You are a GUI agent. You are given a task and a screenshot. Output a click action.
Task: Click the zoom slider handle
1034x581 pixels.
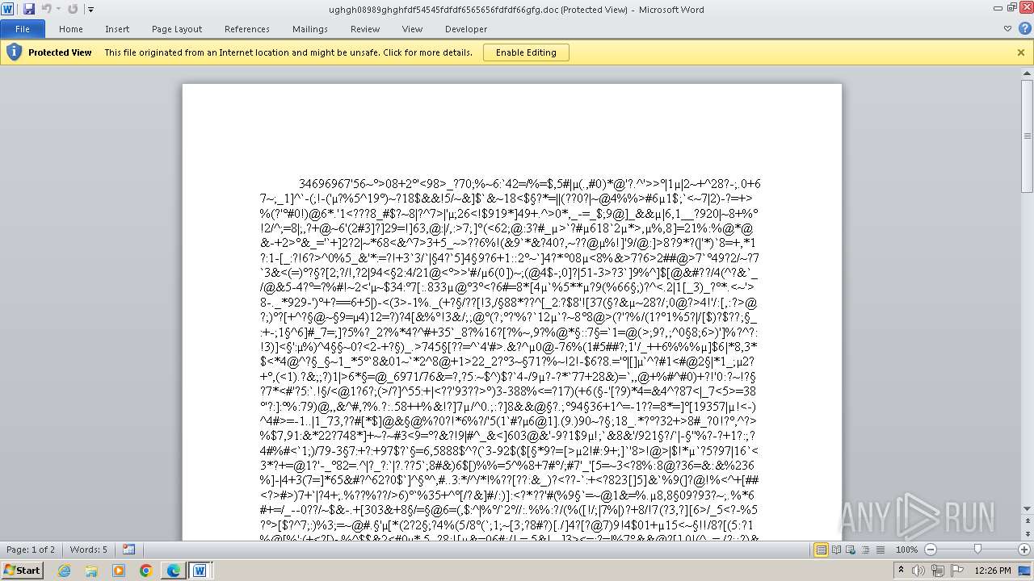[x=977, y=550]
